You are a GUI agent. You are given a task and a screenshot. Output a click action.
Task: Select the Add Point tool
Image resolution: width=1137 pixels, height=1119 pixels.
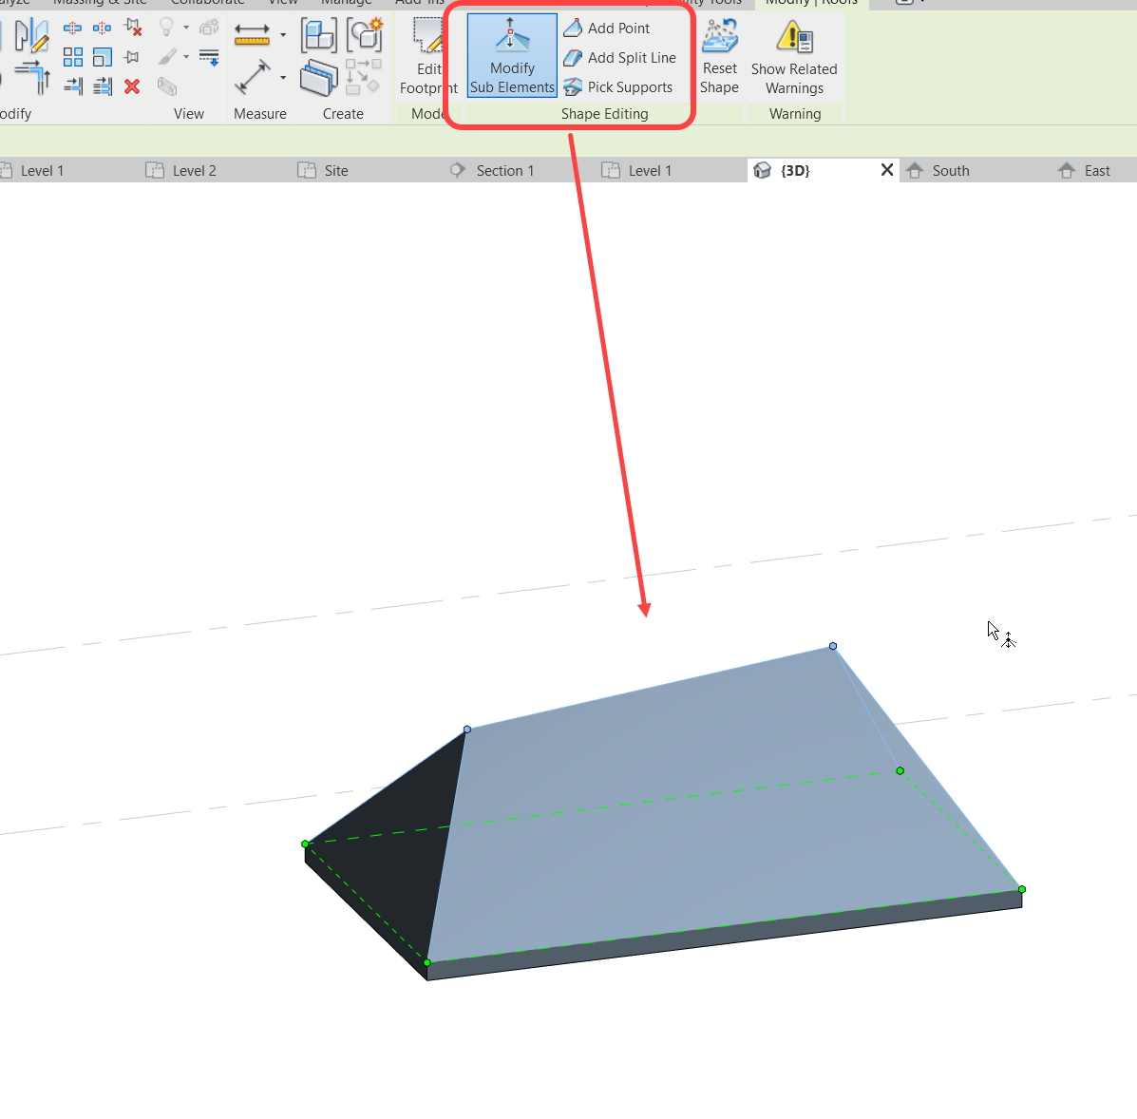pos(617,28)
